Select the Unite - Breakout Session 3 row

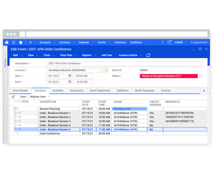pyautogui.click(x=55, y=121)
